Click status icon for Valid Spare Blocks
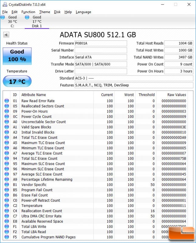Screen dimensions: 196x243 7,127
